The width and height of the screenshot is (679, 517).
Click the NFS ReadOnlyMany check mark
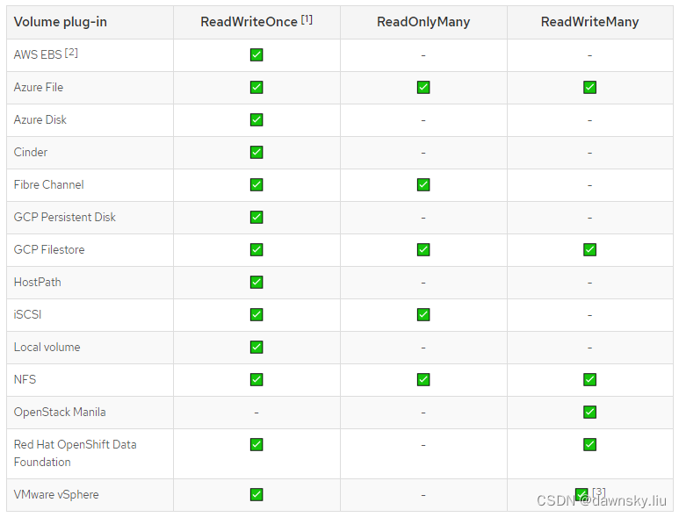423,379
